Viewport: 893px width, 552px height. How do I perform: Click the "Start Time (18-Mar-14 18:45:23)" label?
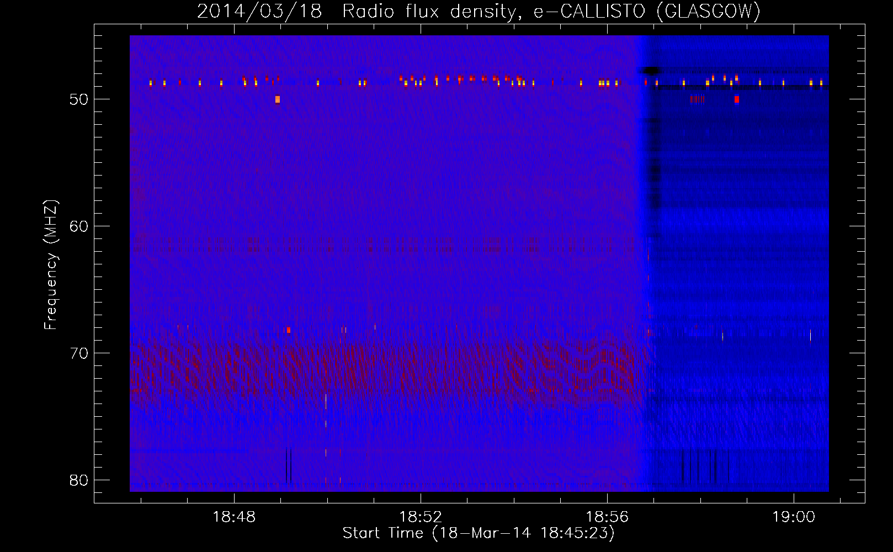(x=479, y=533)
